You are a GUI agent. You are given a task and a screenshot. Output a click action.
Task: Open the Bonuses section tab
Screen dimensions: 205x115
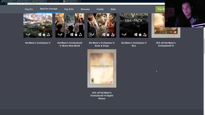tap(85, 9)
